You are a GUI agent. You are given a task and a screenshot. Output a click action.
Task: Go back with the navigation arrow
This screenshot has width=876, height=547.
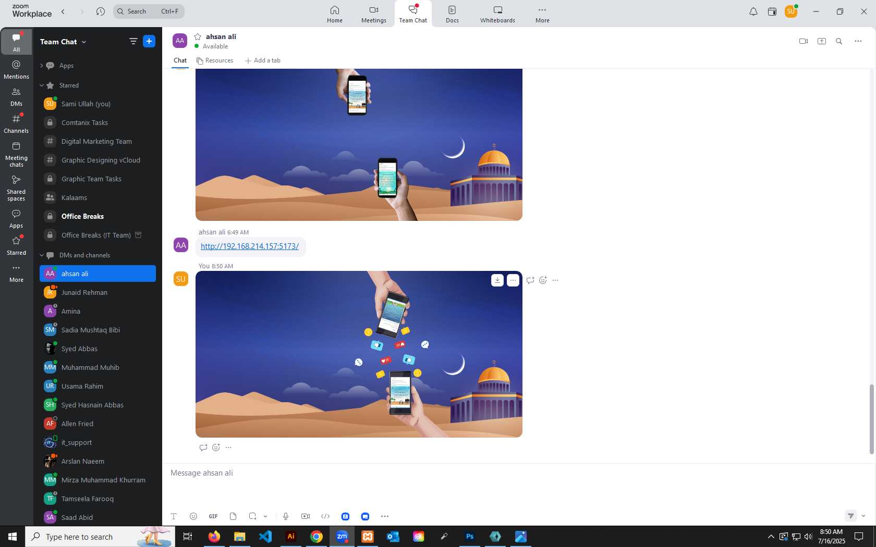(x=63, y=11)
